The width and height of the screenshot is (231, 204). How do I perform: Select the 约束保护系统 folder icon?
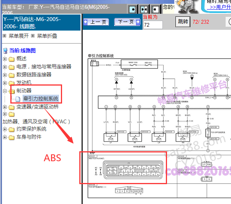(x=11, y=130)
